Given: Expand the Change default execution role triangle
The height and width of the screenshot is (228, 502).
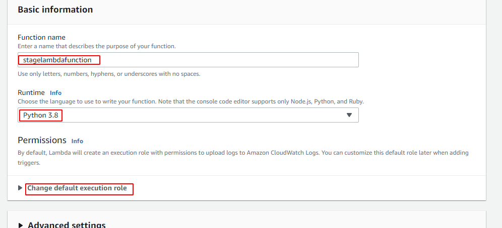Looking at the screenshot, I should (20, 188).
